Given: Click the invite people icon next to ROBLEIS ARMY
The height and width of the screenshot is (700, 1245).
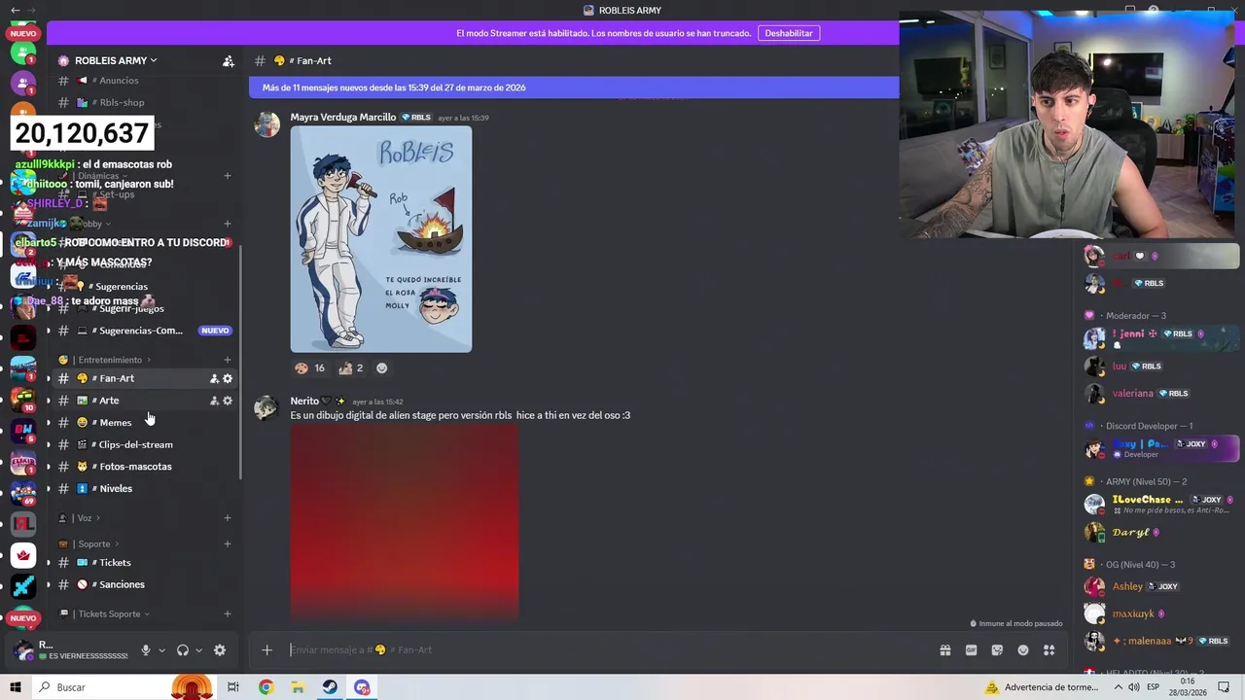Looking at the screenshot, I should pyautogui.click(x=228, y=60).
